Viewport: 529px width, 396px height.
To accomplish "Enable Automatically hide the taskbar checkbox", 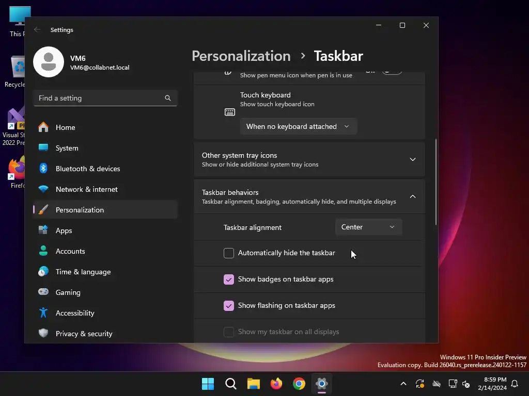I will point(229,253).
